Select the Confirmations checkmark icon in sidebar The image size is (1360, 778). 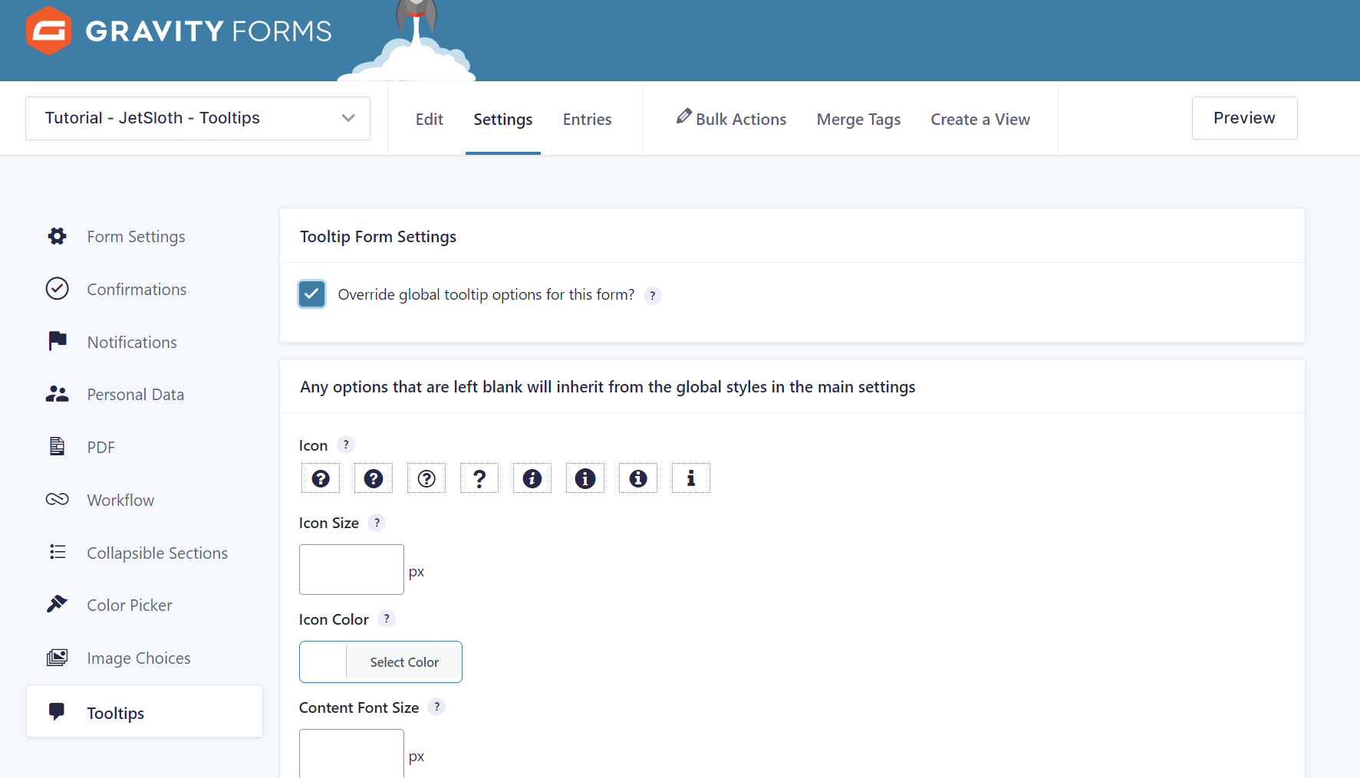(x=57, y=289)
